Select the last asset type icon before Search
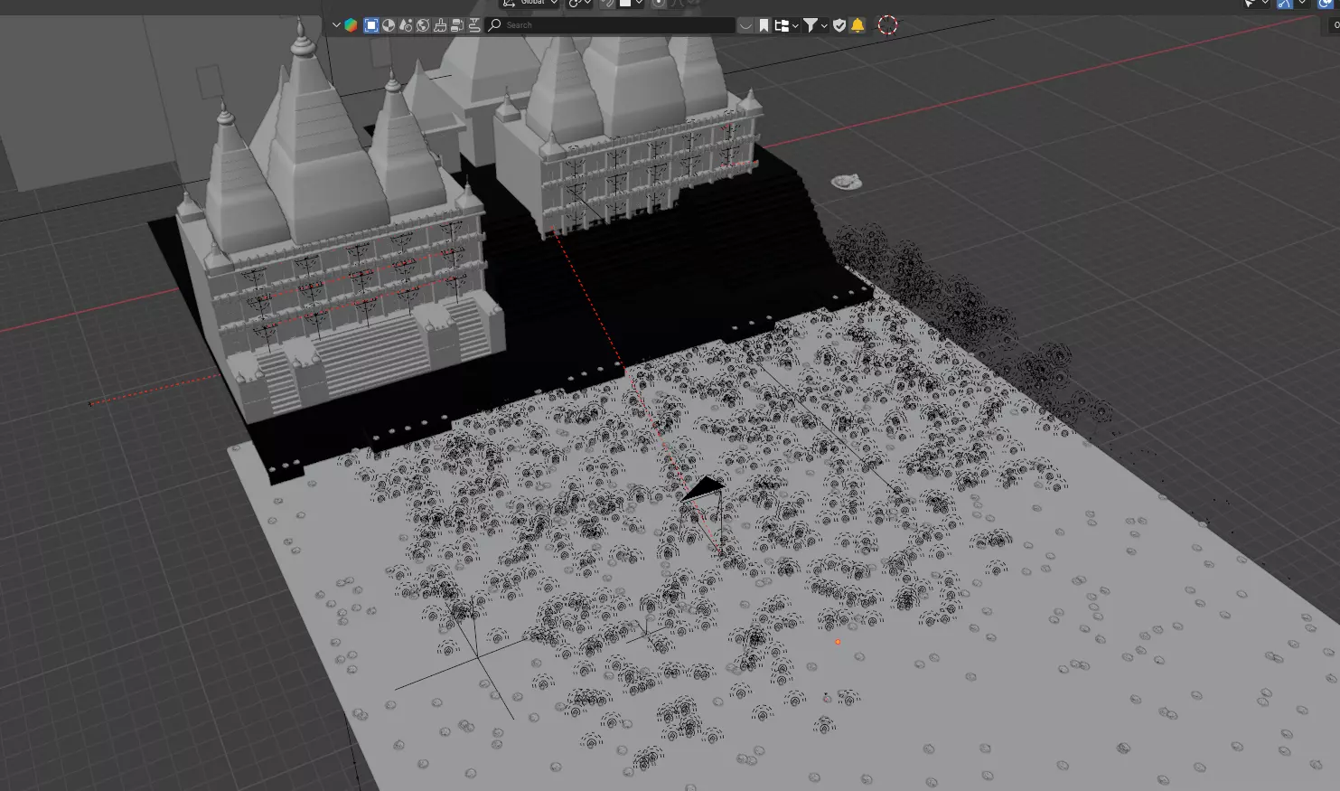Image resolution: width=1340 pixels, height=791 pixels. [x=474, y=25]
